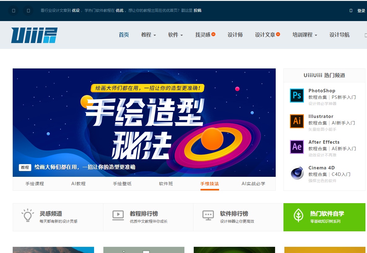Click banner caption 绘画大师们都在用

click(85, 167)
